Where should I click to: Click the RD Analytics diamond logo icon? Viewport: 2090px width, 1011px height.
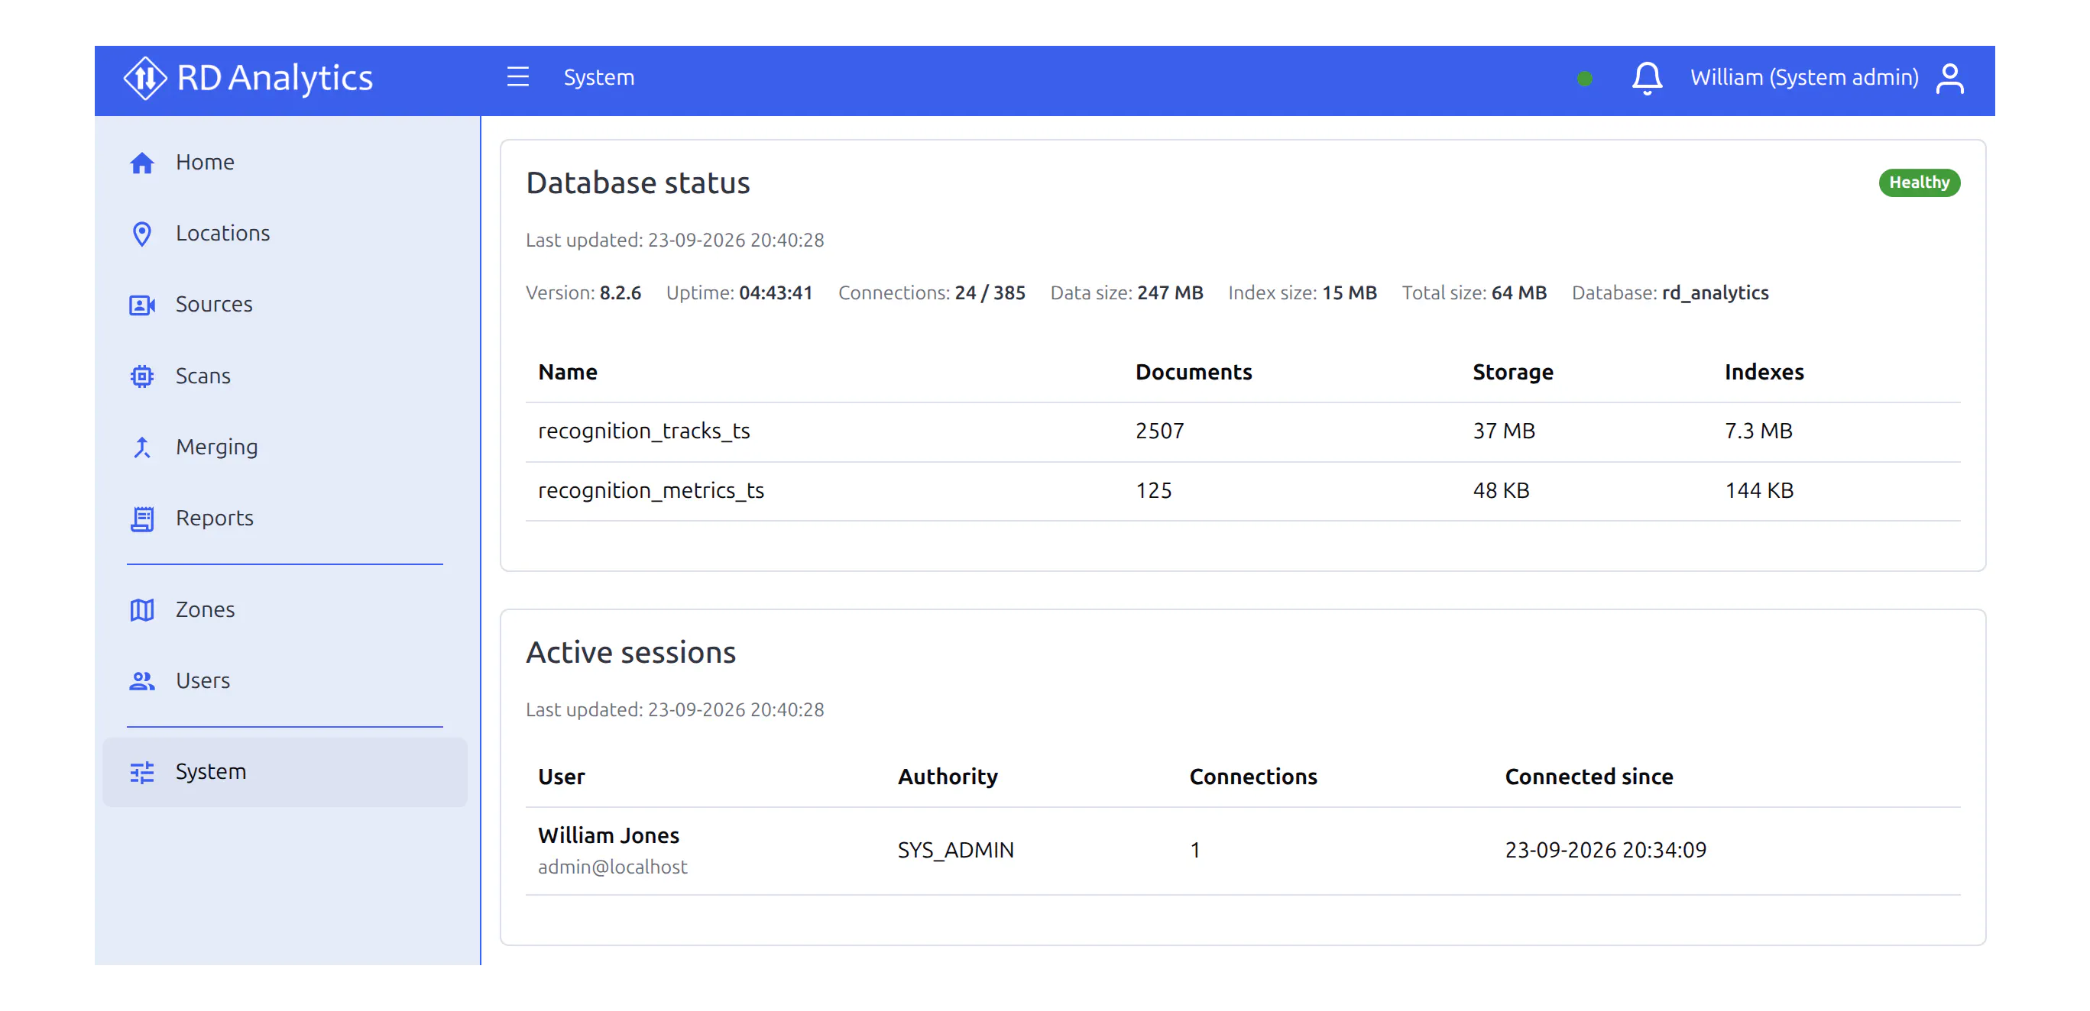tap(145, 79)
